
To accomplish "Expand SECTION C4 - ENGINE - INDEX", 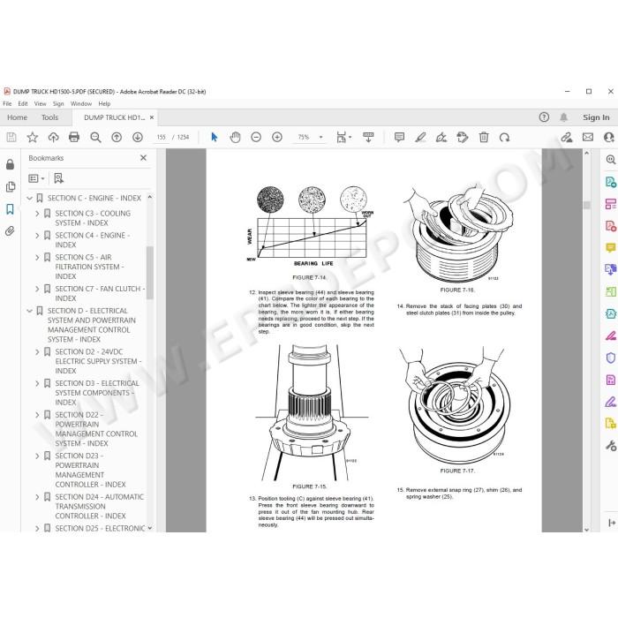I will tap(37, 236).
